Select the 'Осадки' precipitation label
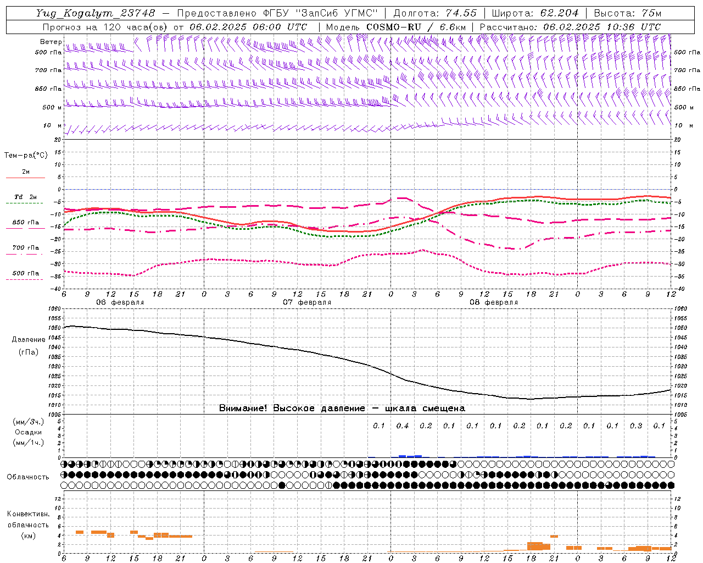This screenshot has width=703, height=563. [29, 432]
